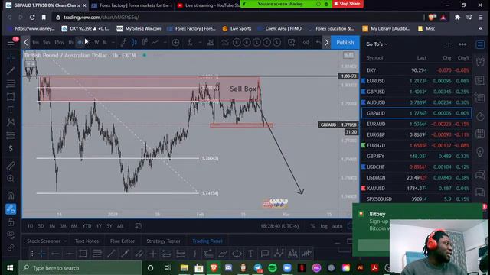Select the candles chart style icon
490x275 pixels.
coord(134,43)
